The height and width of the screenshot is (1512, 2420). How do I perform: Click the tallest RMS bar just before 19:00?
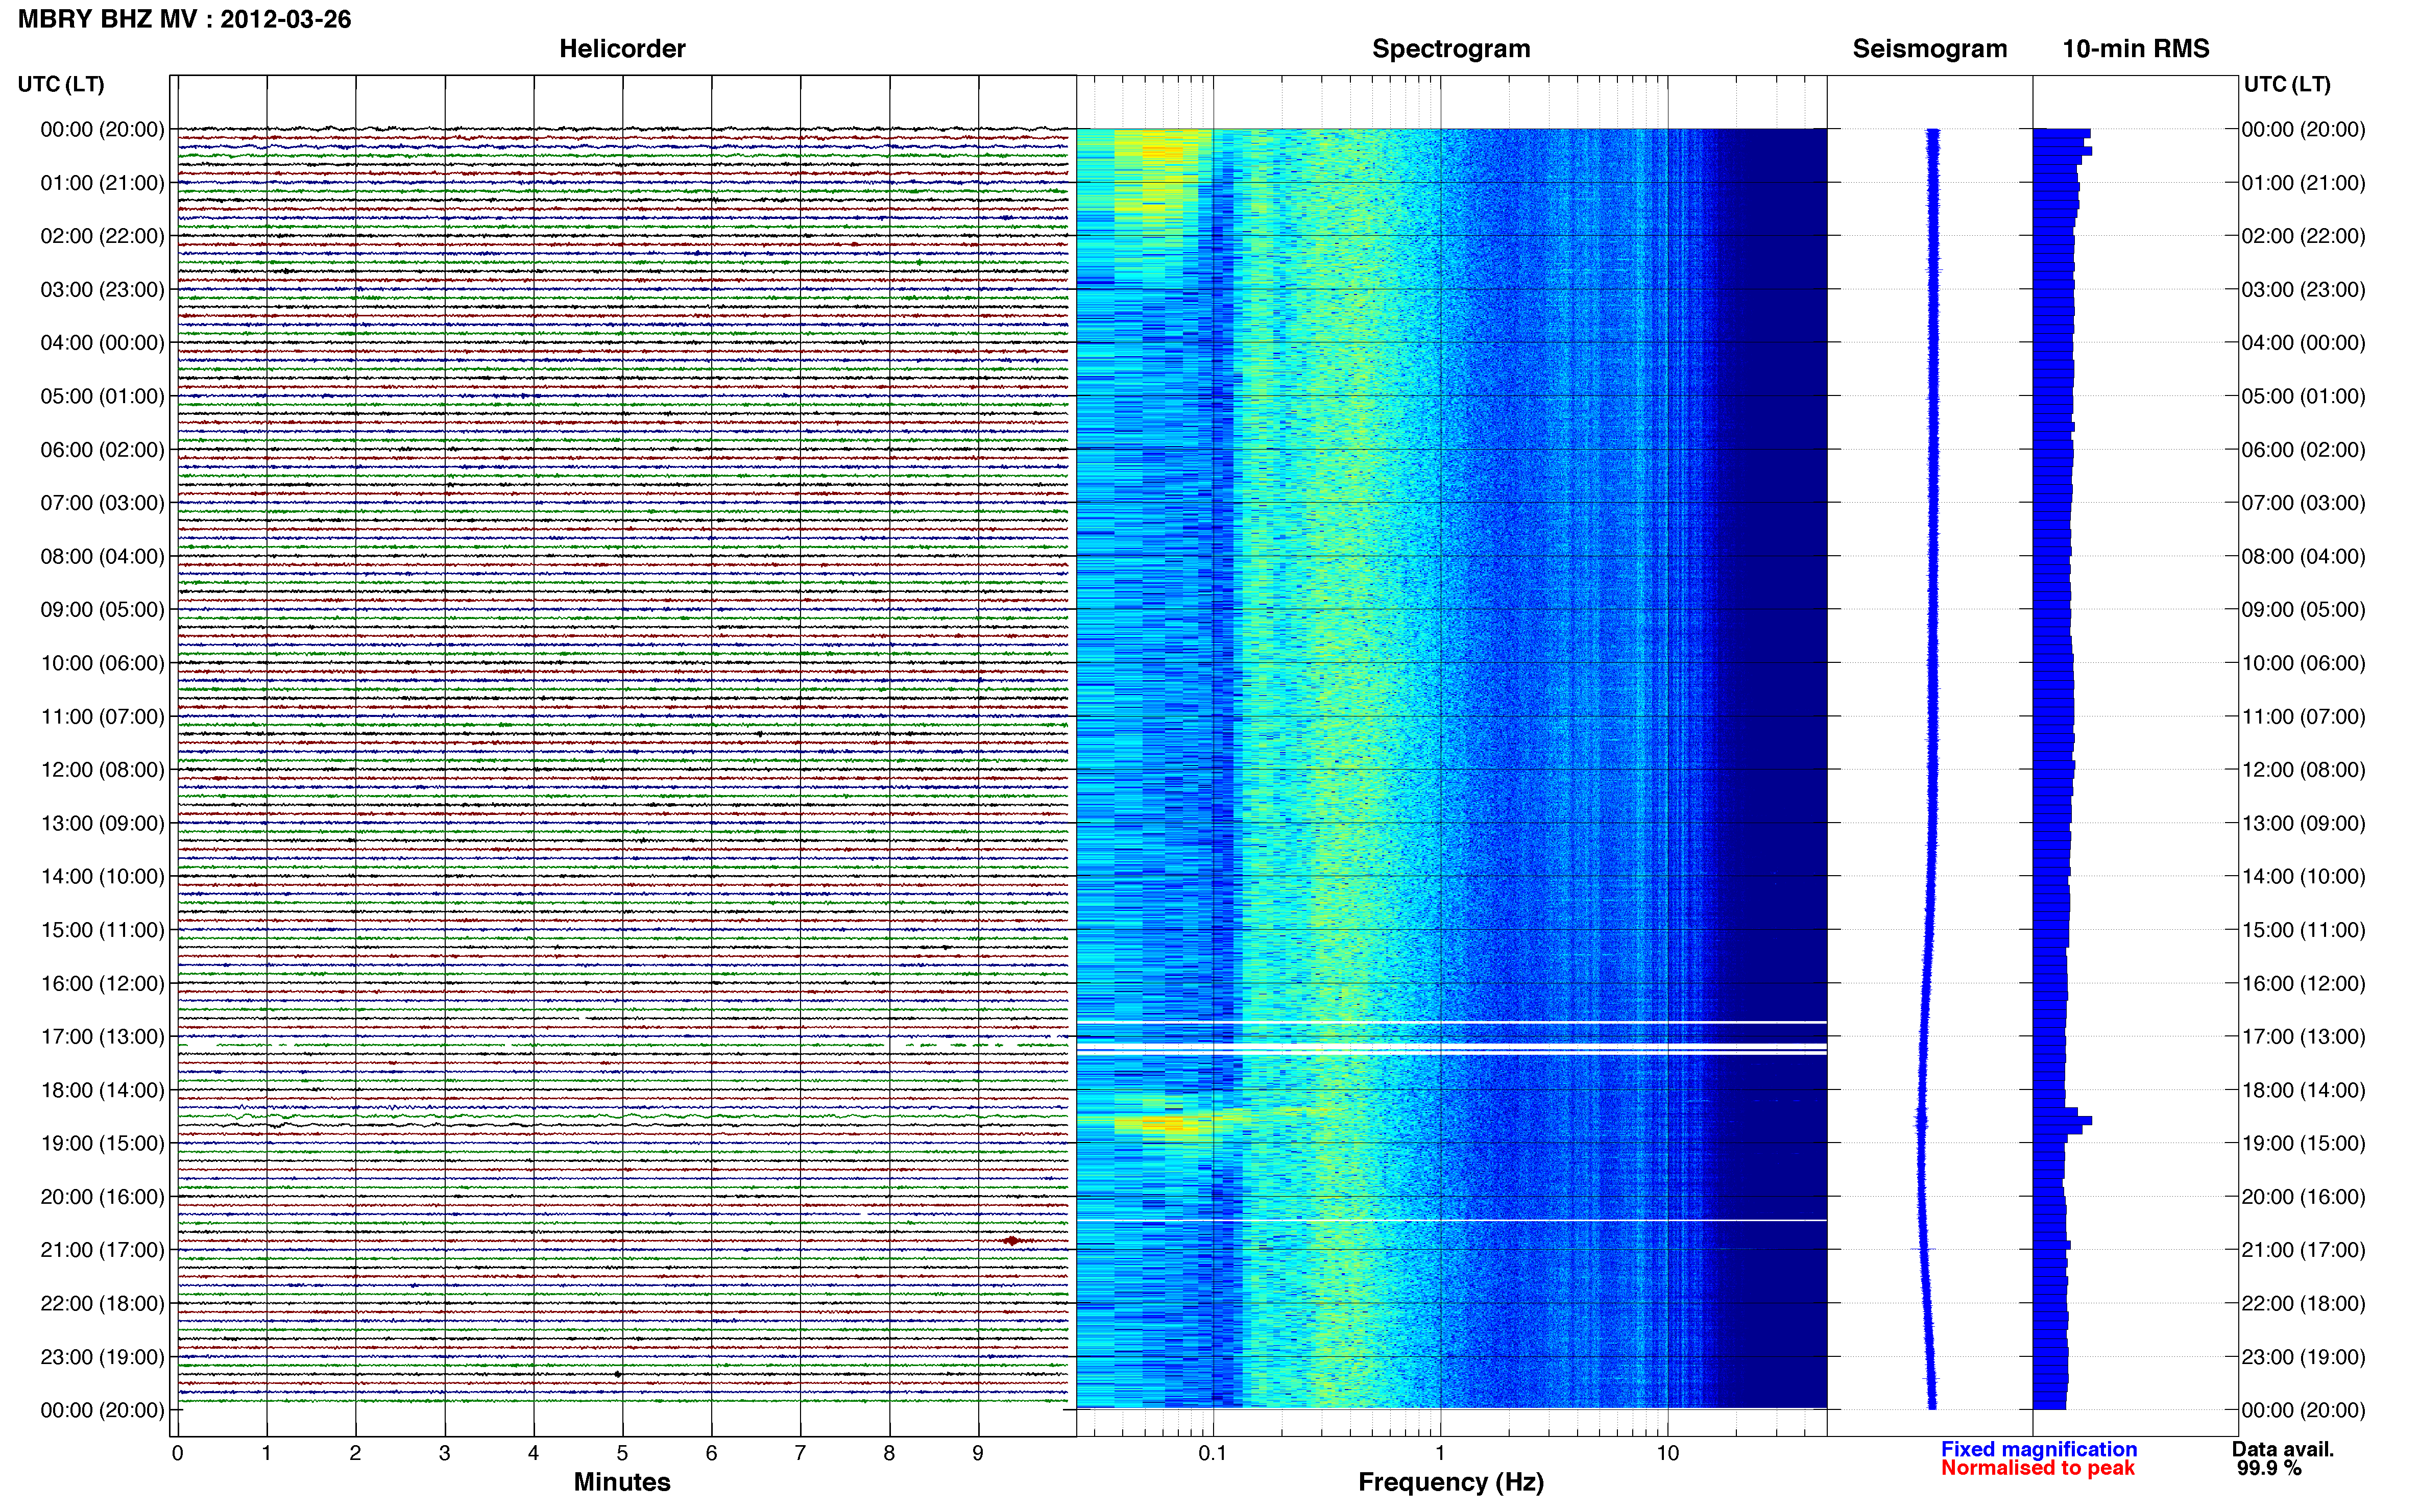click(x=2062, y=1121)
